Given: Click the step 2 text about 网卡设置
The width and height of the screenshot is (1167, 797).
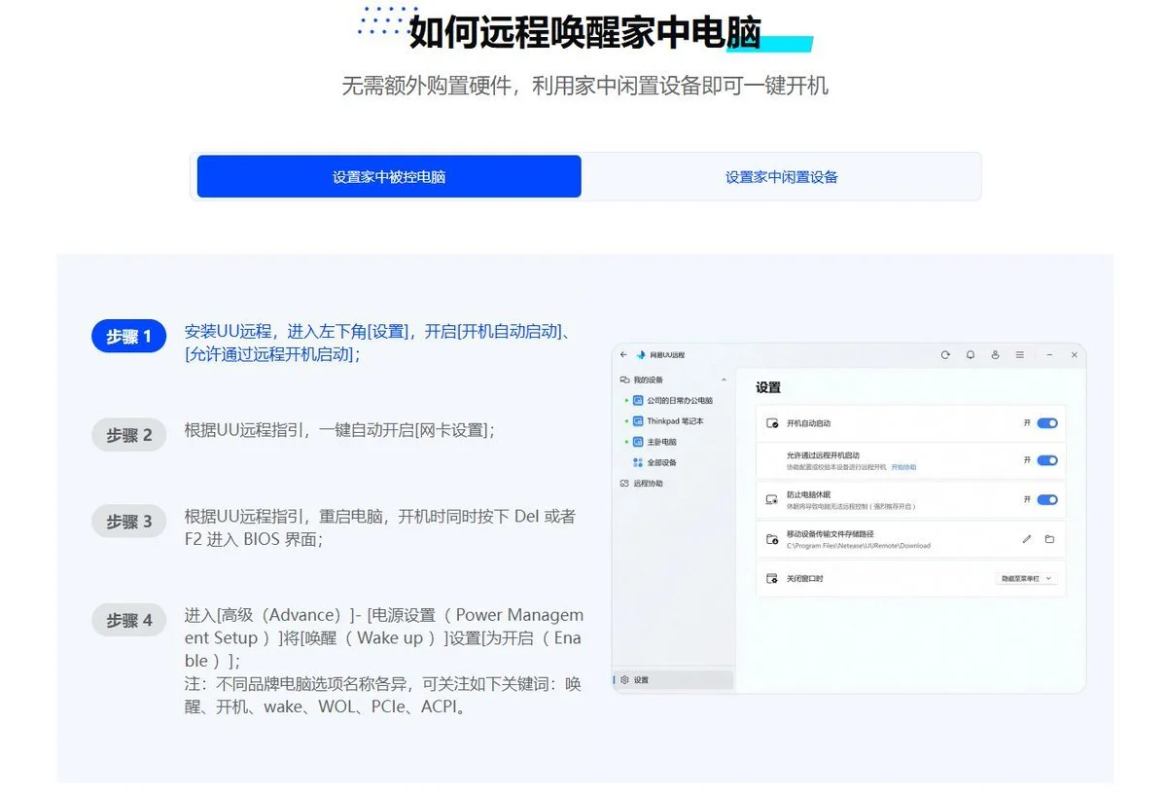Looking at the screenshot, I should click(339, 429).
